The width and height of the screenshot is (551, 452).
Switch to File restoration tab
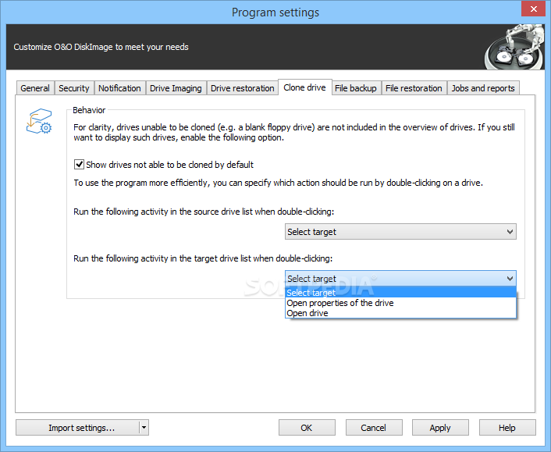[414, 88]
